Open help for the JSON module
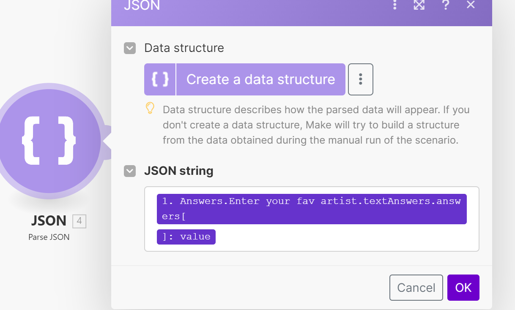This screenshot has height=310, width=515. (x=445, y=5)
